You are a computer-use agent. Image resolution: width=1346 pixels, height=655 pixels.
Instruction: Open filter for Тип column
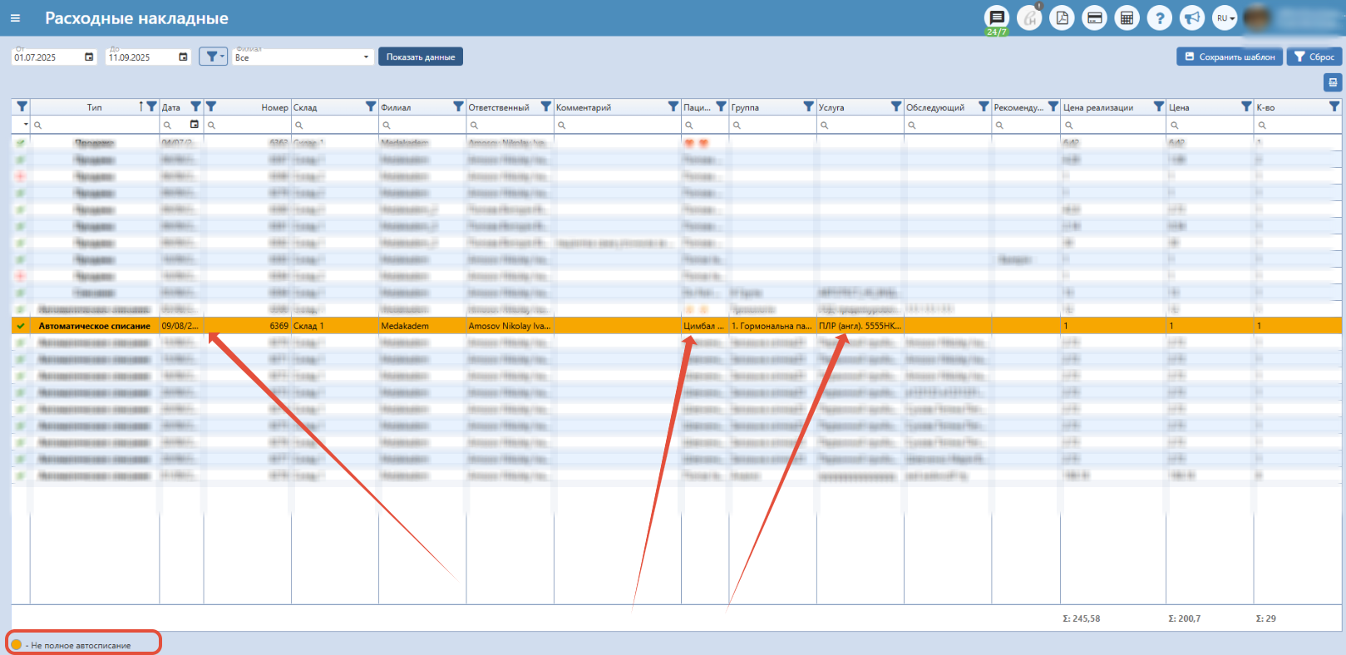tap(151, 106)
